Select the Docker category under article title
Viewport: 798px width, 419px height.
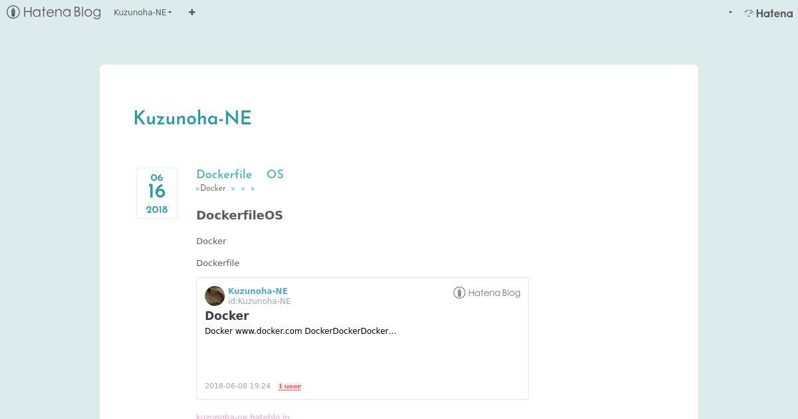tap(213, 188)
